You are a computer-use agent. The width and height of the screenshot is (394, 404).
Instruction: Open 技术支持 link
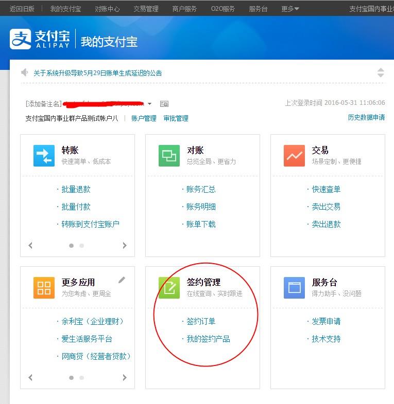click(326, 339)
